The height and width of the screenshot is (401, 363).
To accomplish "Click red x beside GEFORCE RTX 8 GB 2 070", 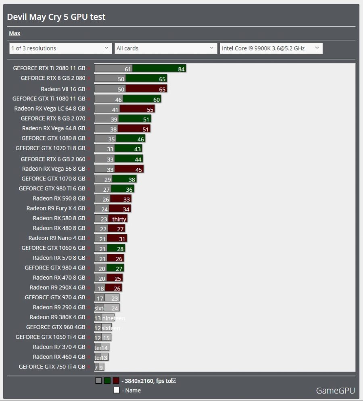I will coord(89,119).
